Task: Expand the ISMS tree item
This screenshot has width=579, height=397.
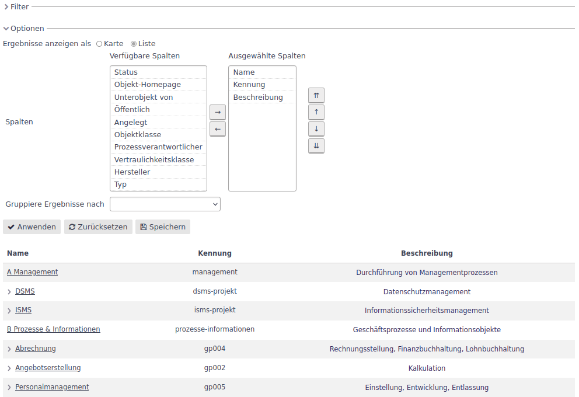Action: click(9, 310)
